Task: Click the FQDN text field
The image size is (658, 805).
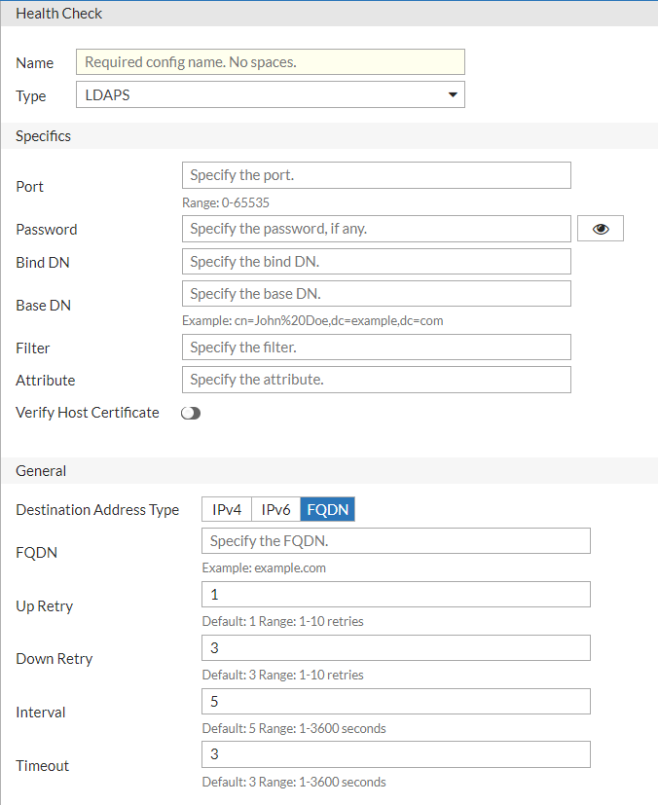Action: pos(396,540)
